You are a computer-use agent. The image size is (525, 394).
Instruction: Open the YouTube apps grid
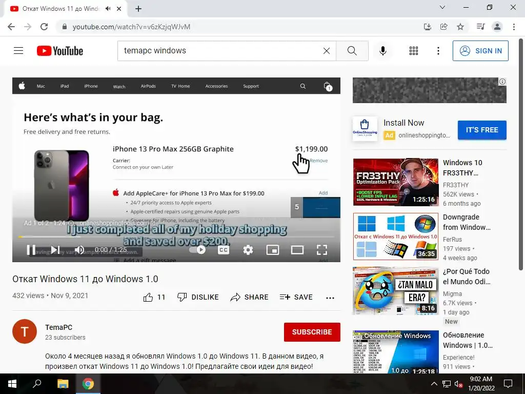click(x=414, y=51)
